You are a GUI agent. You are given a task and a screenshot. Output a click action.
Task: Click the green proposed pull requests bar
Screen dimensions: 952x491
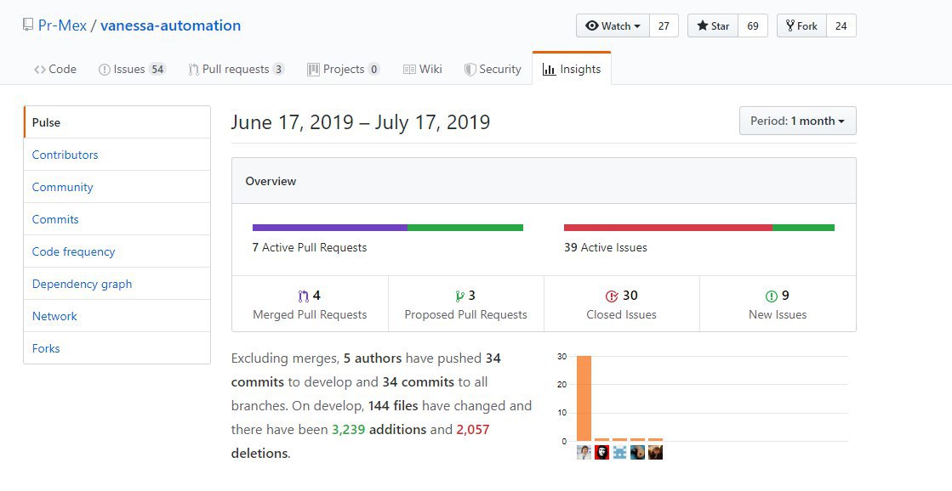click(x=465, y=228)
